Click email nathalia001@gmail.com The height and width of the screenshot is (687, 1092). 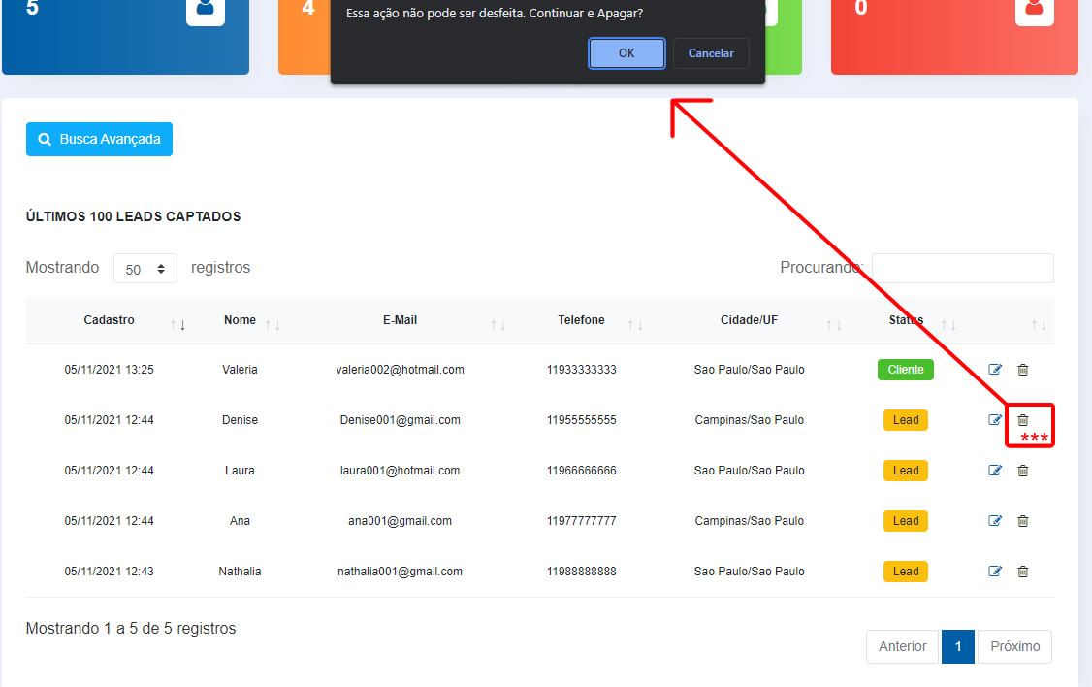pos(400,572)
